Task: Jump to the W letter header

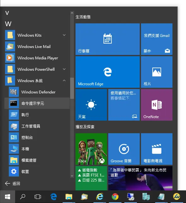Action: 8,24
